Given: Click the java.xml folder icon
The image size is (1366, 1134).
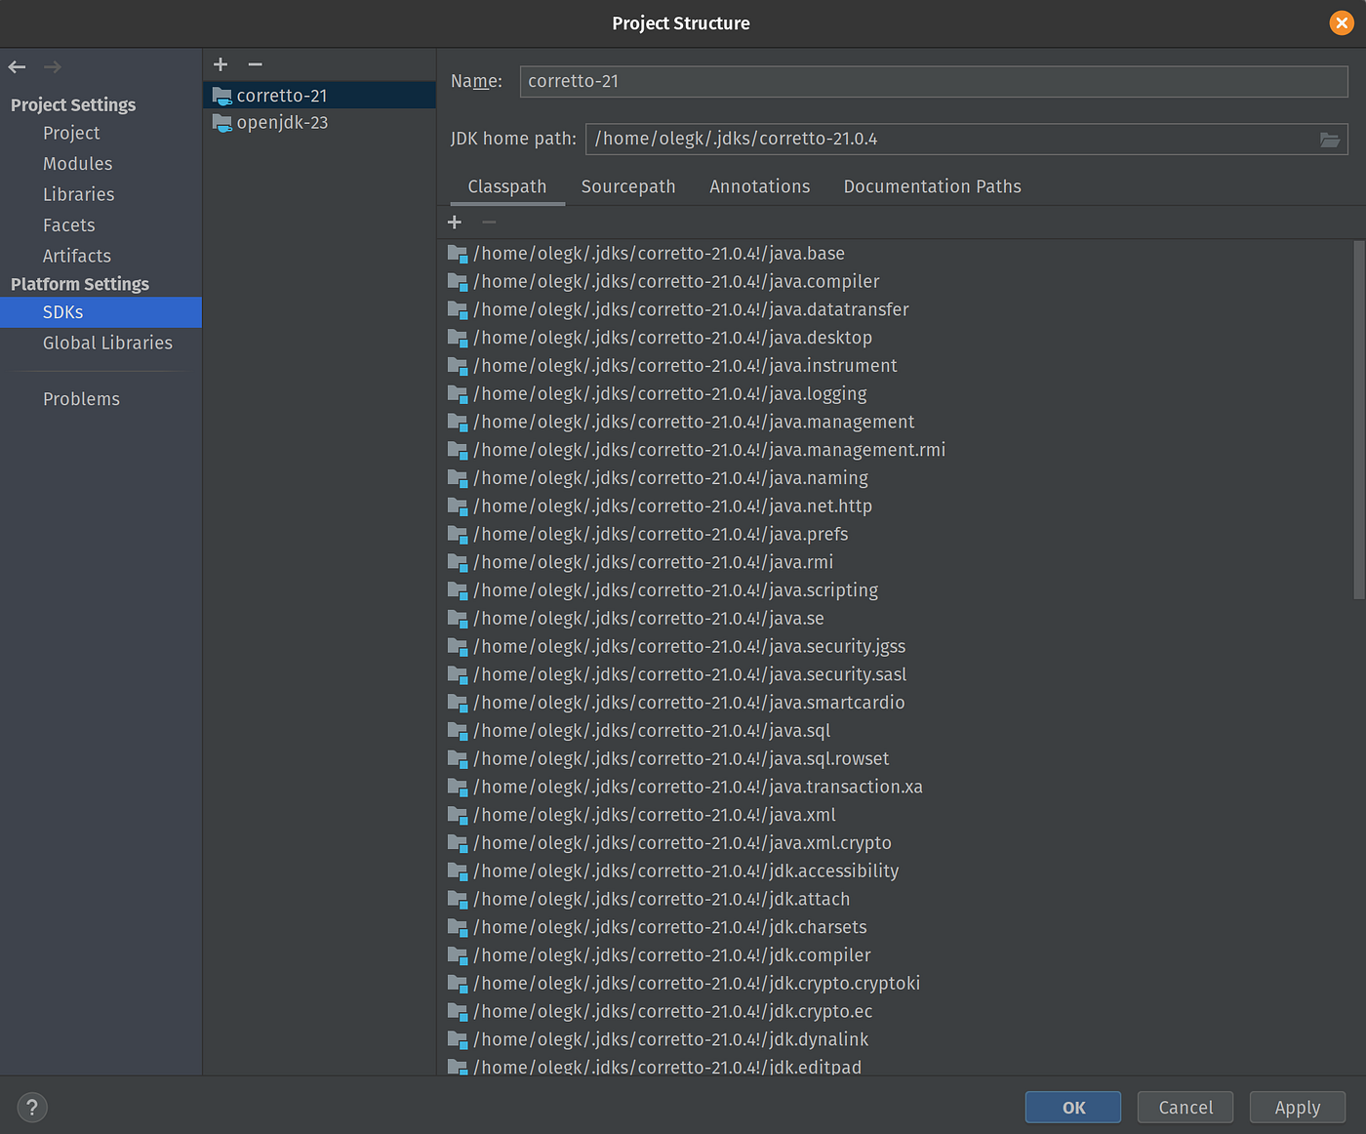Looking at the screenshot, I should tap(457, 816).
